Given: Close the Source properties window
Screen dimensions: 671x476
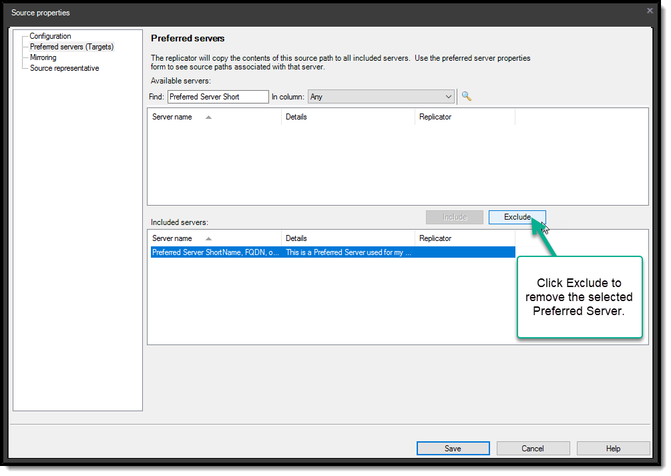Looking at the screenshot, I should tap(649, 10).
